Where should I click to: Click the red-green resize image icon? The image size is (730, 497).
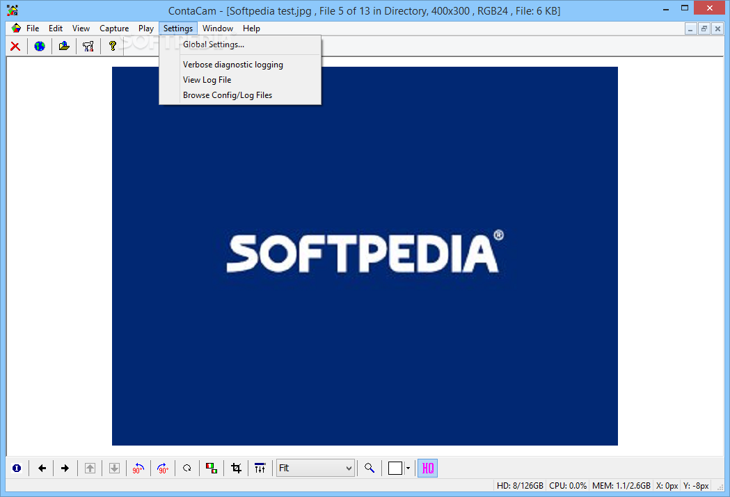(212, 469)
